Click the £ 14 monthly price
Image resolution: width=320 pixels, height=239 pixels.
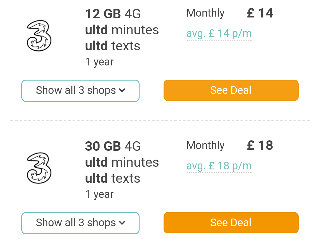260,13
